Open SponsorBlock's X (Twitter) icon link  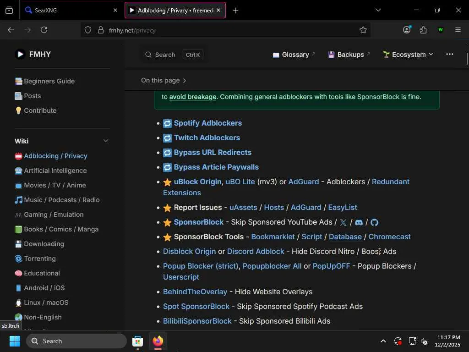344,222
